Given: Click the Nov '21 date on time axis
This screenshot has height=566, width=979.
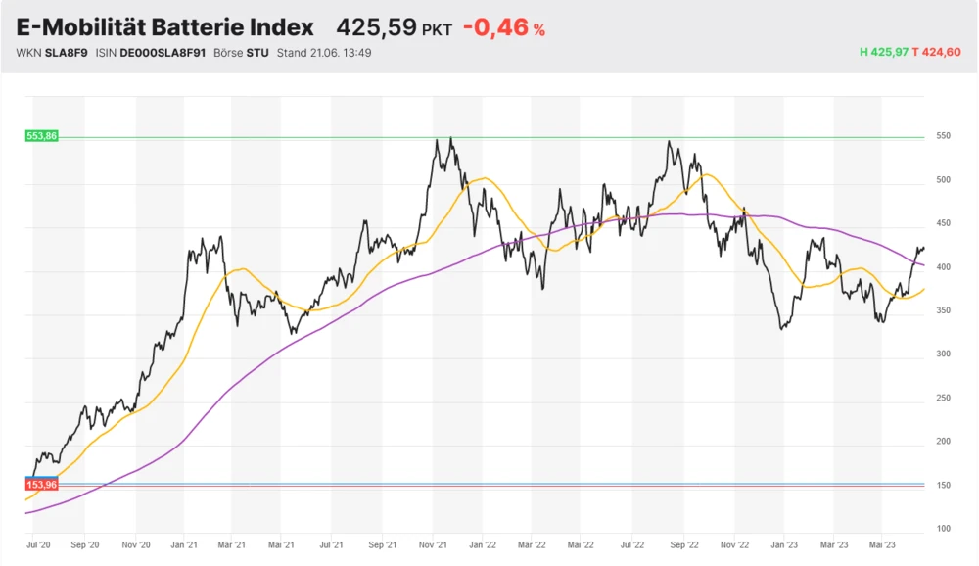Looking at the screenshot, I should (434, 544).
